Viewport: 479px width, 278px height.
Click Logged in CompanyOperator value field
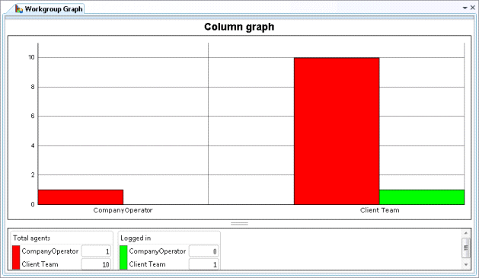pos(204,251)
